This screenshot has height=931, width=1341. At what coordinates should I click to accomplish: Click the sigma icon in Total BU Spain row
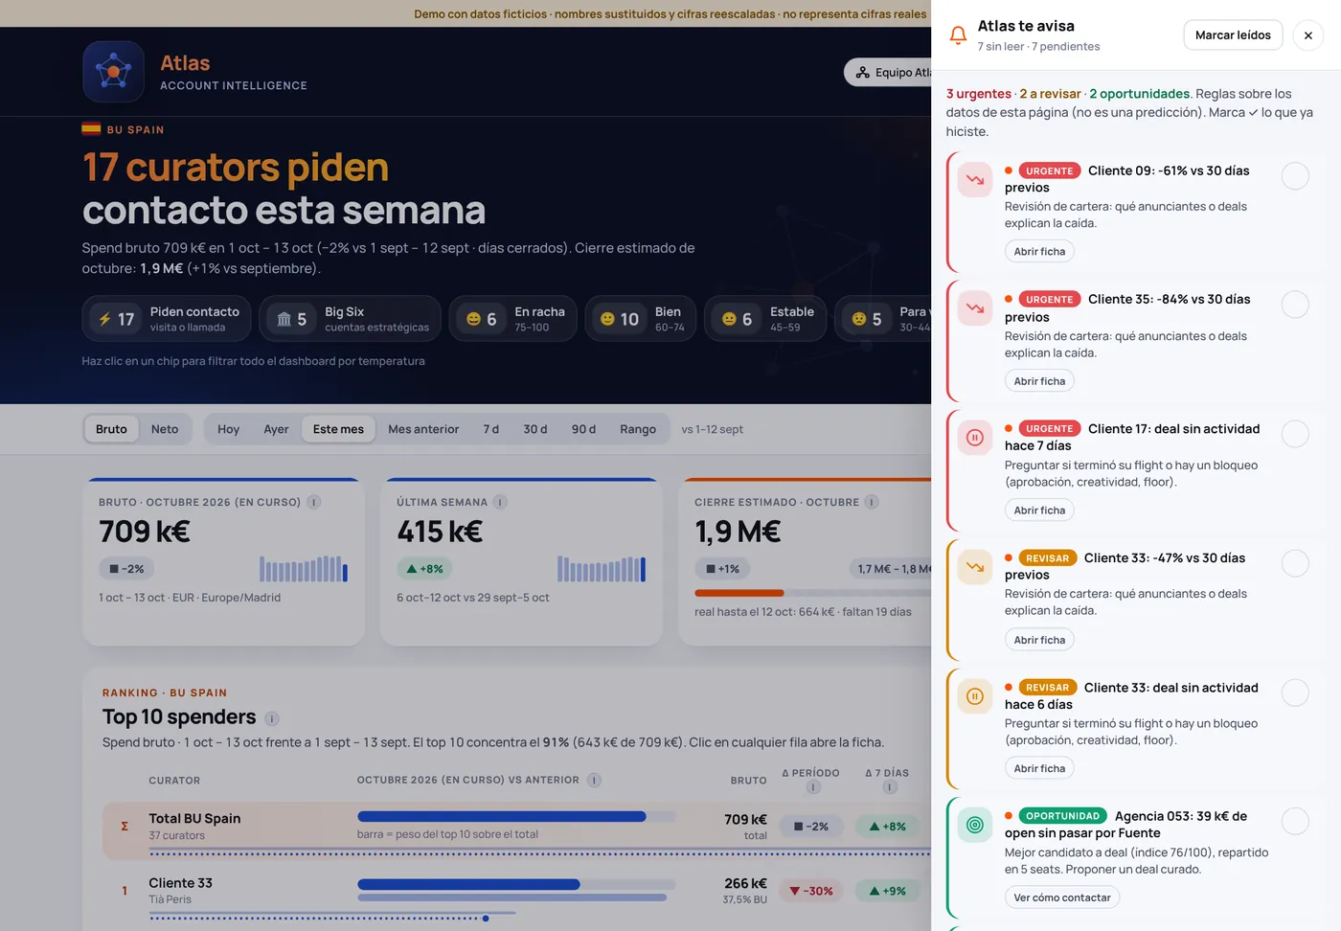coord(125,826)
